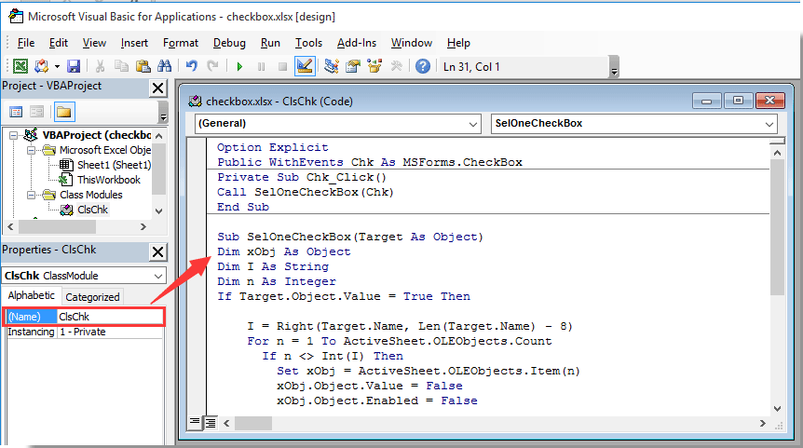Toggle Design Mode icon in toolbar
The image size is (803, 448).
304,66
